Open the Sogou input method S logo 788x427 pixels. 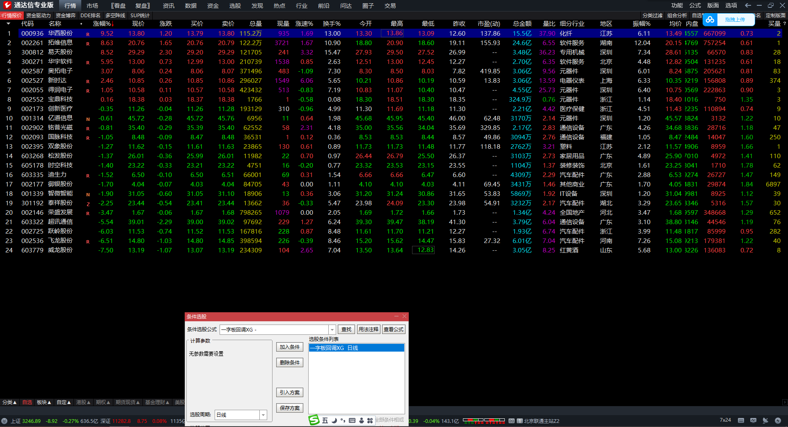(314, 420)
